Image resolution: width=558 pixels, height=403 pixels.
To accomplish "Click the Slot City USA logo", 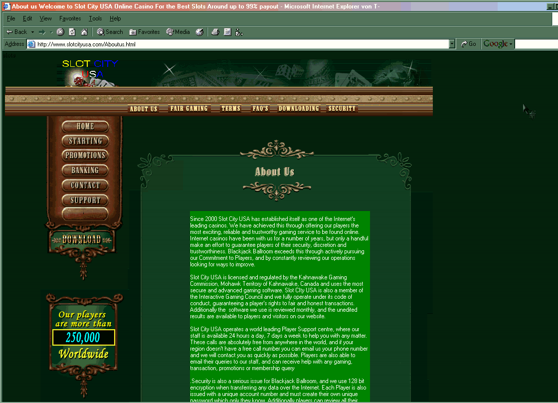I will click(x=90, y=73).
